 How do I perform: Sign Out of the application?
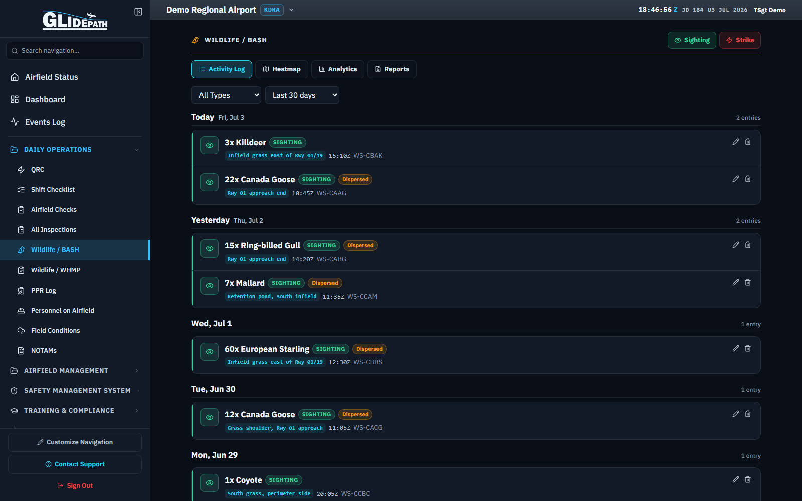(75, 486)
